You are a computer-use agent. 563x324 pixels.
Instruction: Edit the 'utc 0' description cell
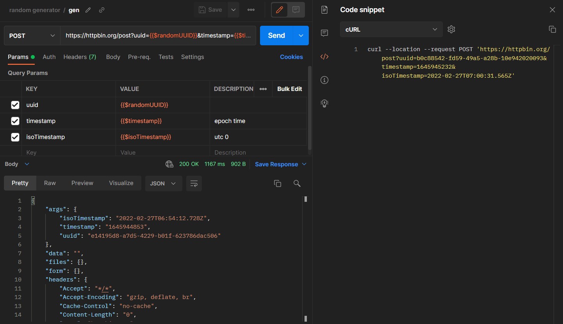(x=258, y=137)
